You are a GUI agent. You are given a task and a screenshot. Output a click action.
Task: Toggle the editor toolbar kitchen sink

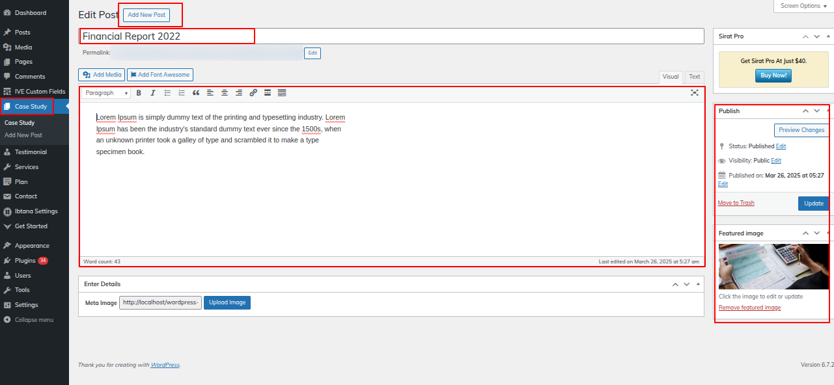click(282, 93)
